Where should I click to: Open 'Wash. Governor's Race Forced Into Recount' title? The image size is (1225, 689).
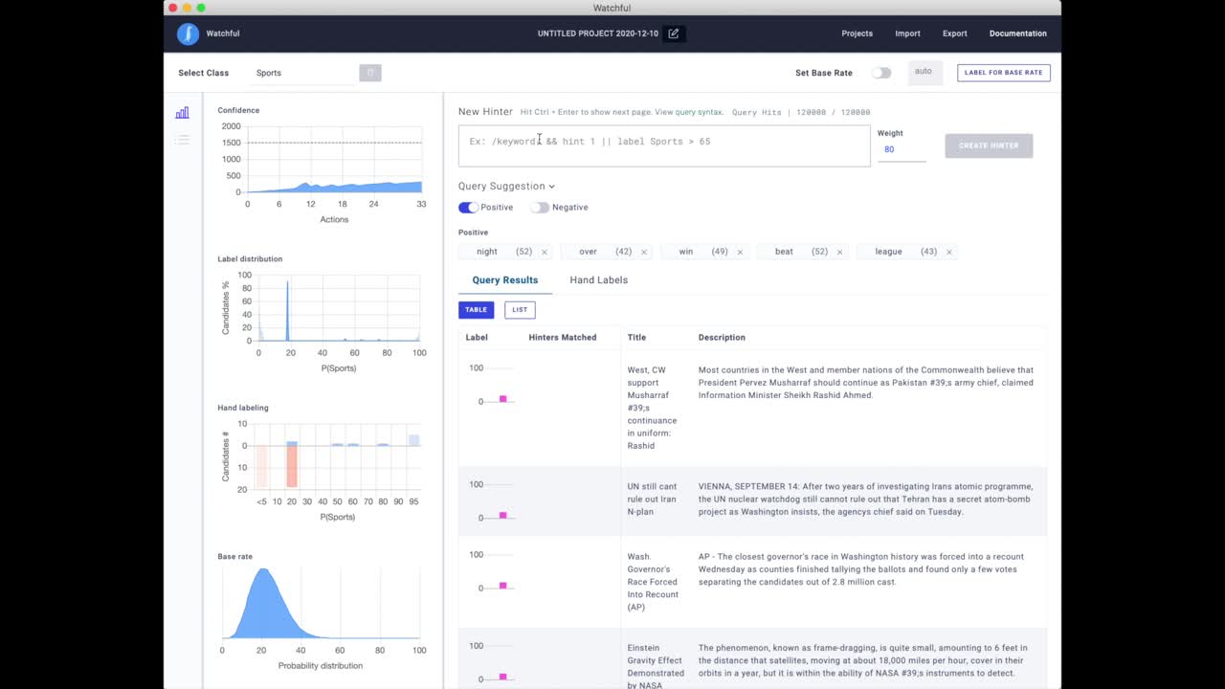coord(653,582)
